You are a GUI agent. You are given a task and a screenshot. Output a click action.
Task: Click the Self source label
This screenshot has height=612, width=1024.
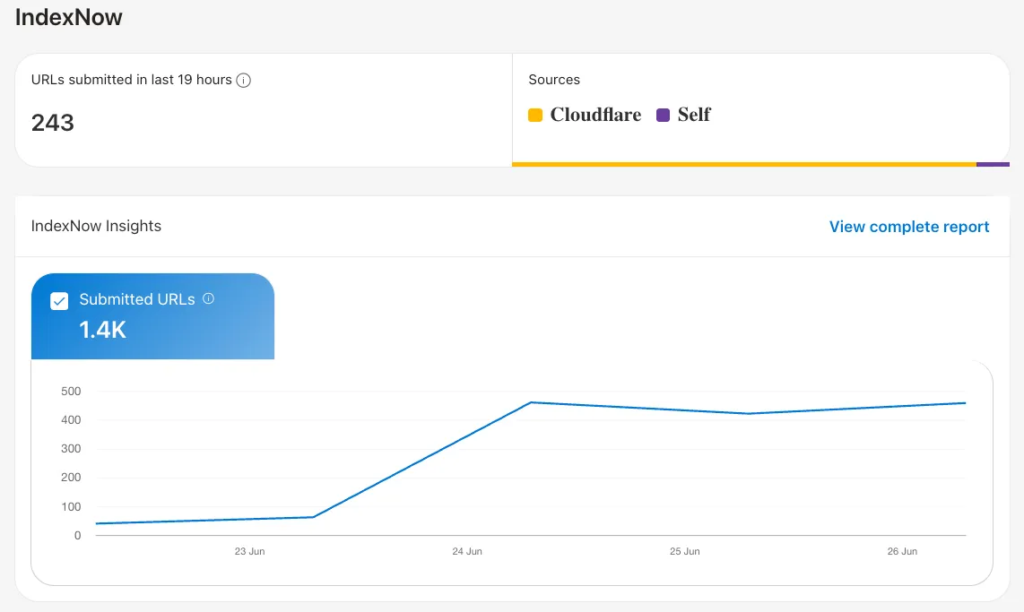click(x=693, y=115)
